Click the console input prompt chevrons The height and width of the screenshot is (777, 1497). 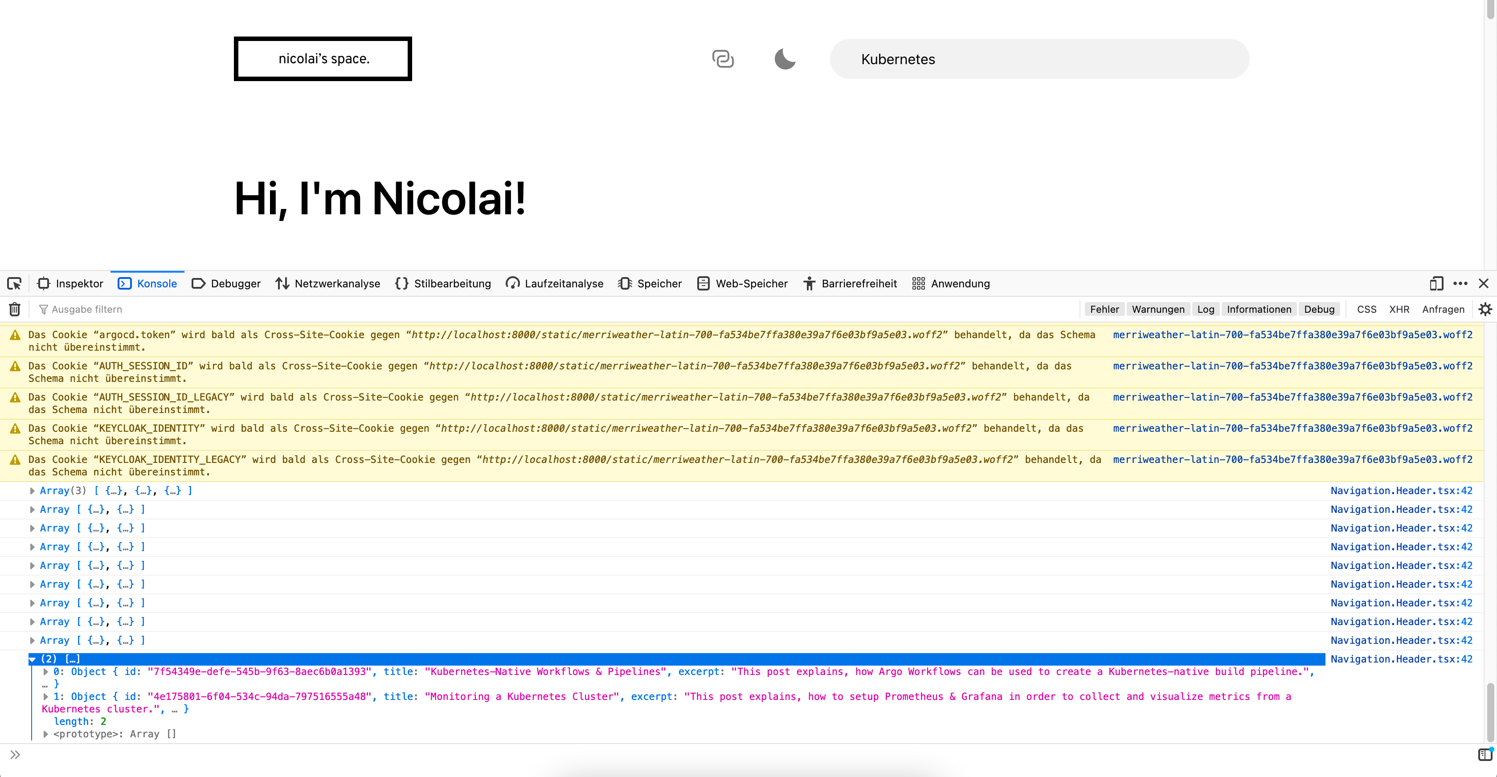coord(15,755)
